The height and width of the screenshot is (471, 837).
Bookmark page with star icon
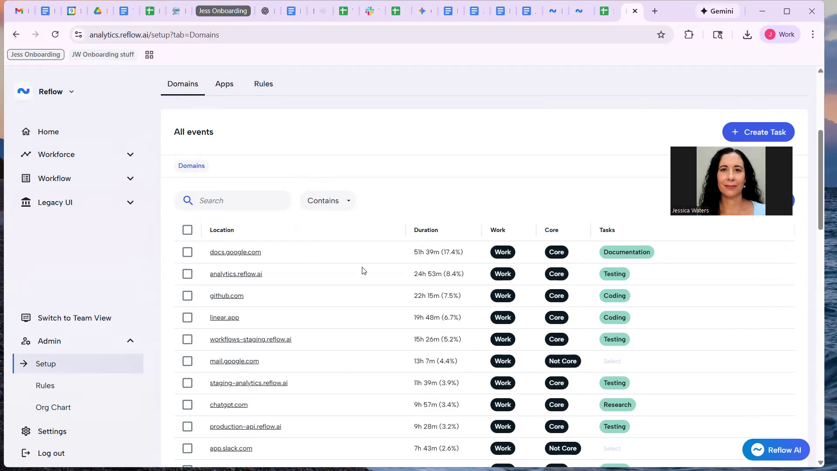click(x=661, y=35)
